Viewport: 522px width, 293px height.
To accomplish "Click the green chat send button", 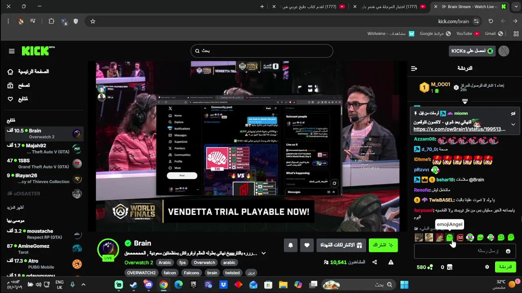I will tap(505, 267).
